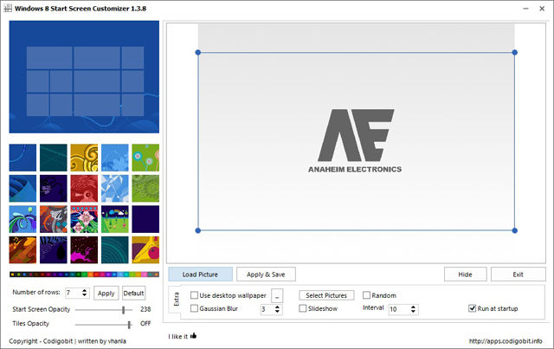The image size is (554, 349).
Task: Pick the yellow swirl pattern background
Action: 84,158
